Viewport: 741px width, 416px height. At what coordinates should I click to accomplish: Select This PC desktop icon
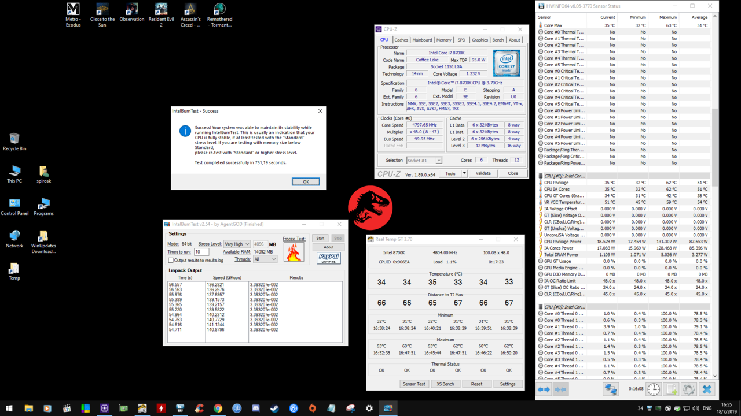point(14,174)
